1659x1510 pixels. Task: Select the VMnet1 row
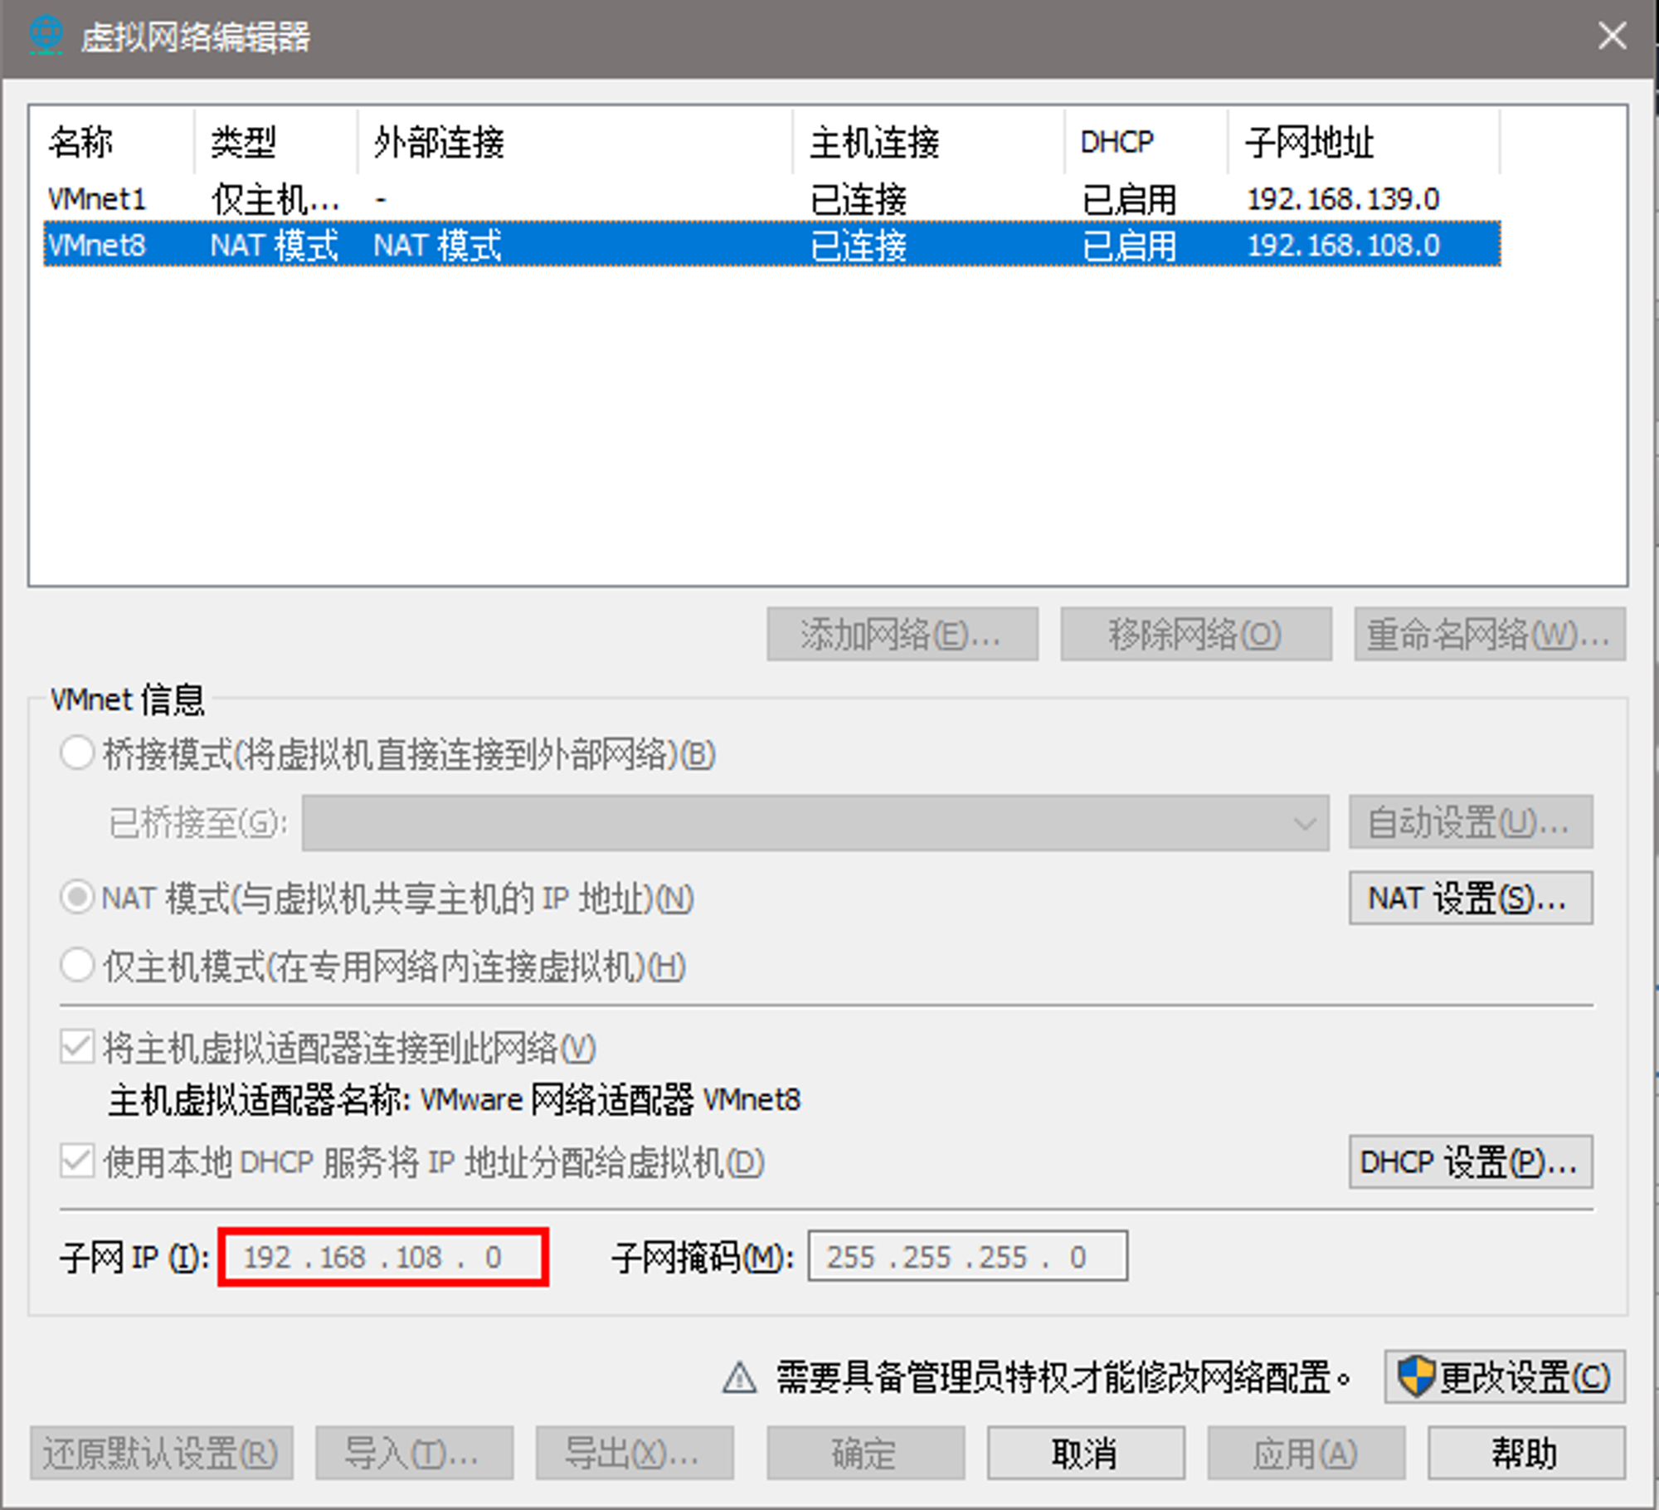pyautogui.click(x=772, y=199)
